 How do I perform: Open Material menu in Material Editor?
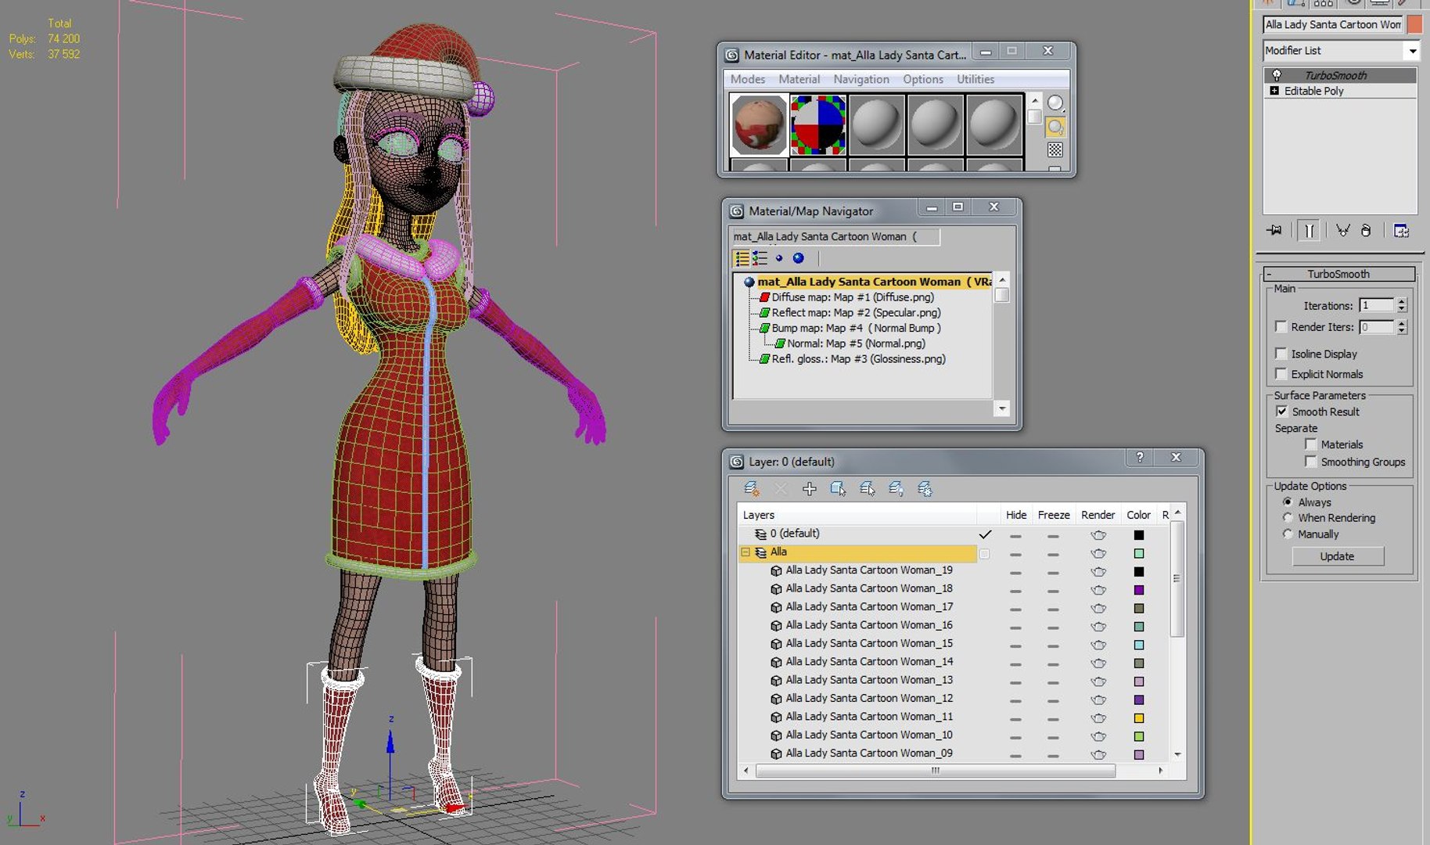pos(799,79)
